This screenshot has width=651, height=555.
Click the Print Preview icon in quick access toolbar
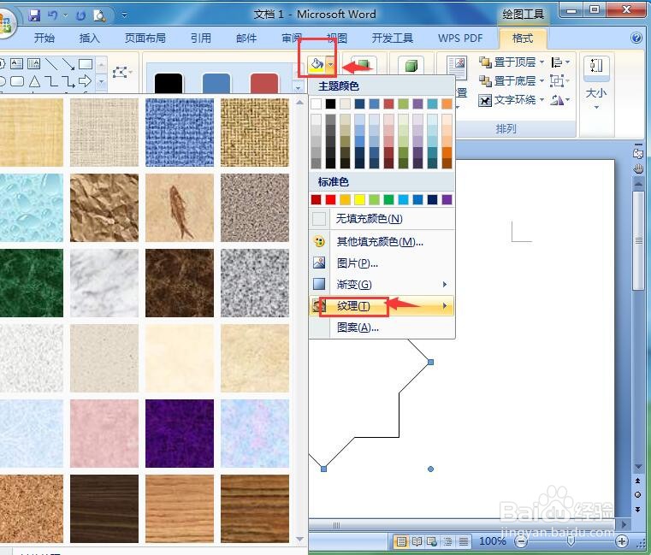99,15
